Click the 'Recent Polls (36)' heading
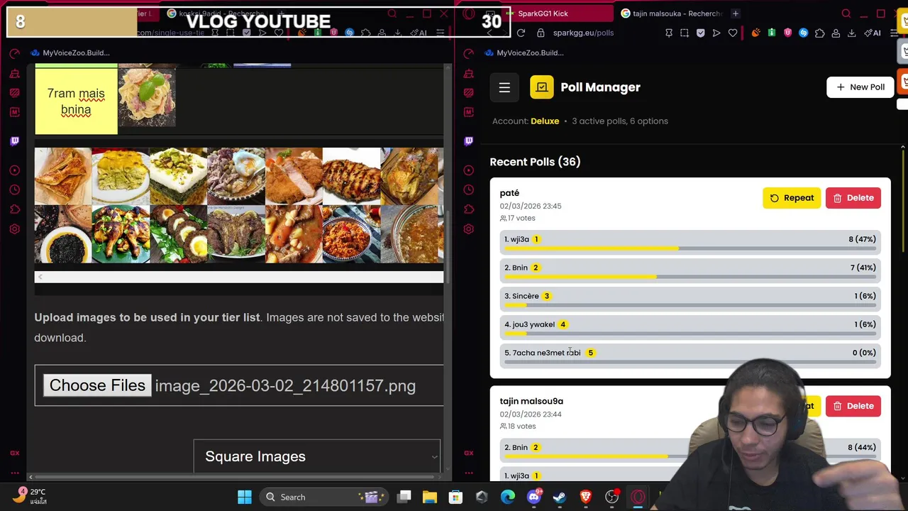The height and width of the screenshot is (511, 908). [x=535, y=162]
